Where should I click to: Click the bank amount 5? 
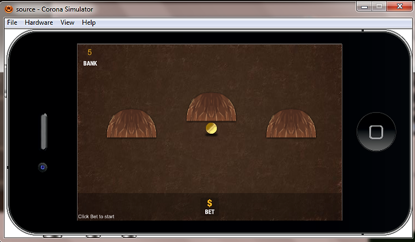coord(90,52)
